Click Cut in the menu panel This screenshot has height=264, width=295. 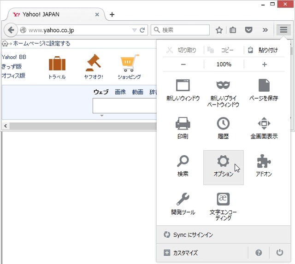click(x=181, y=50)
